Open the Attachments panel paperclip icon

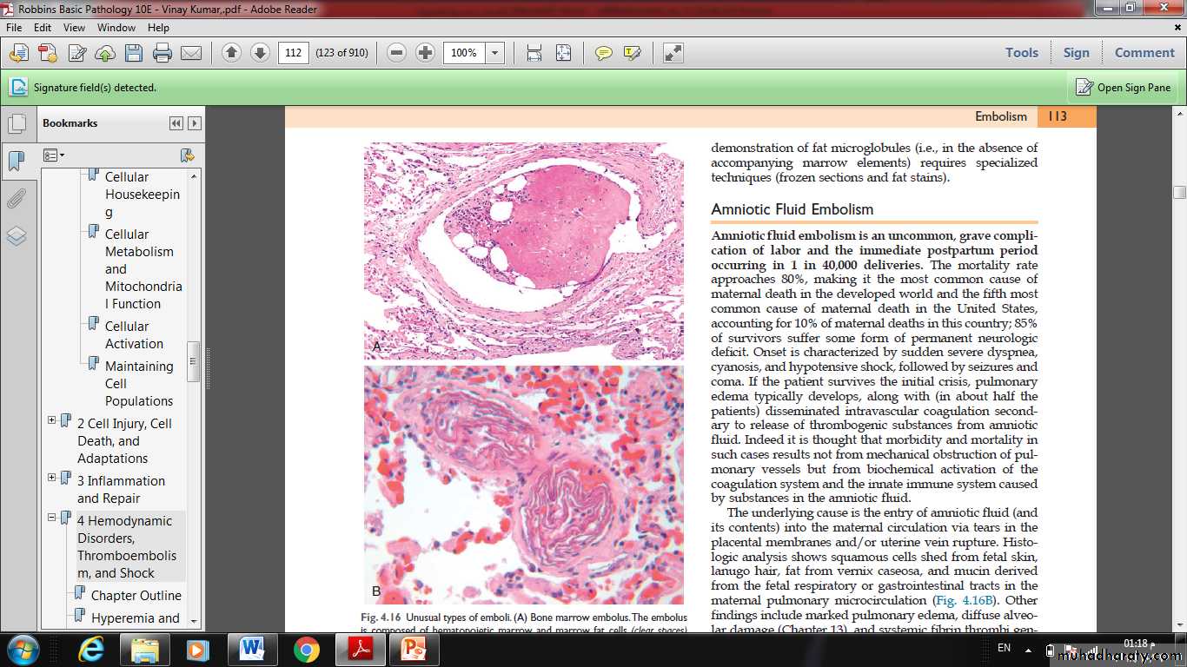[x=16, y=199]
